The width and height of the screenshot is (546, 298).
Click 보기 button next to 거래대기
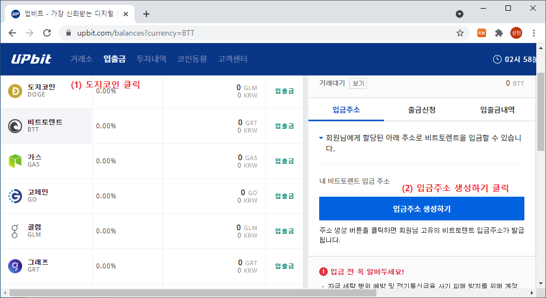coord(358,84)
